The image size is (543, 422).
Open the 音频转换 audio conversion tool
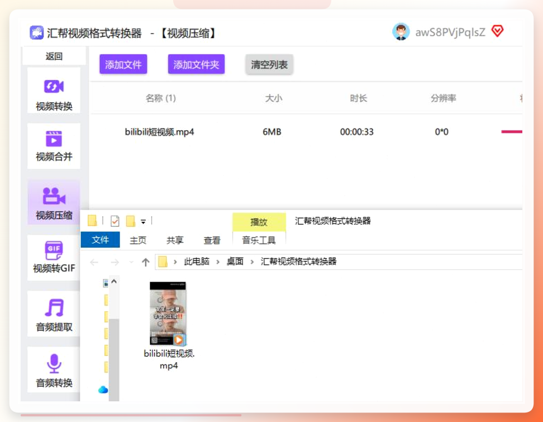pos(54,369)
